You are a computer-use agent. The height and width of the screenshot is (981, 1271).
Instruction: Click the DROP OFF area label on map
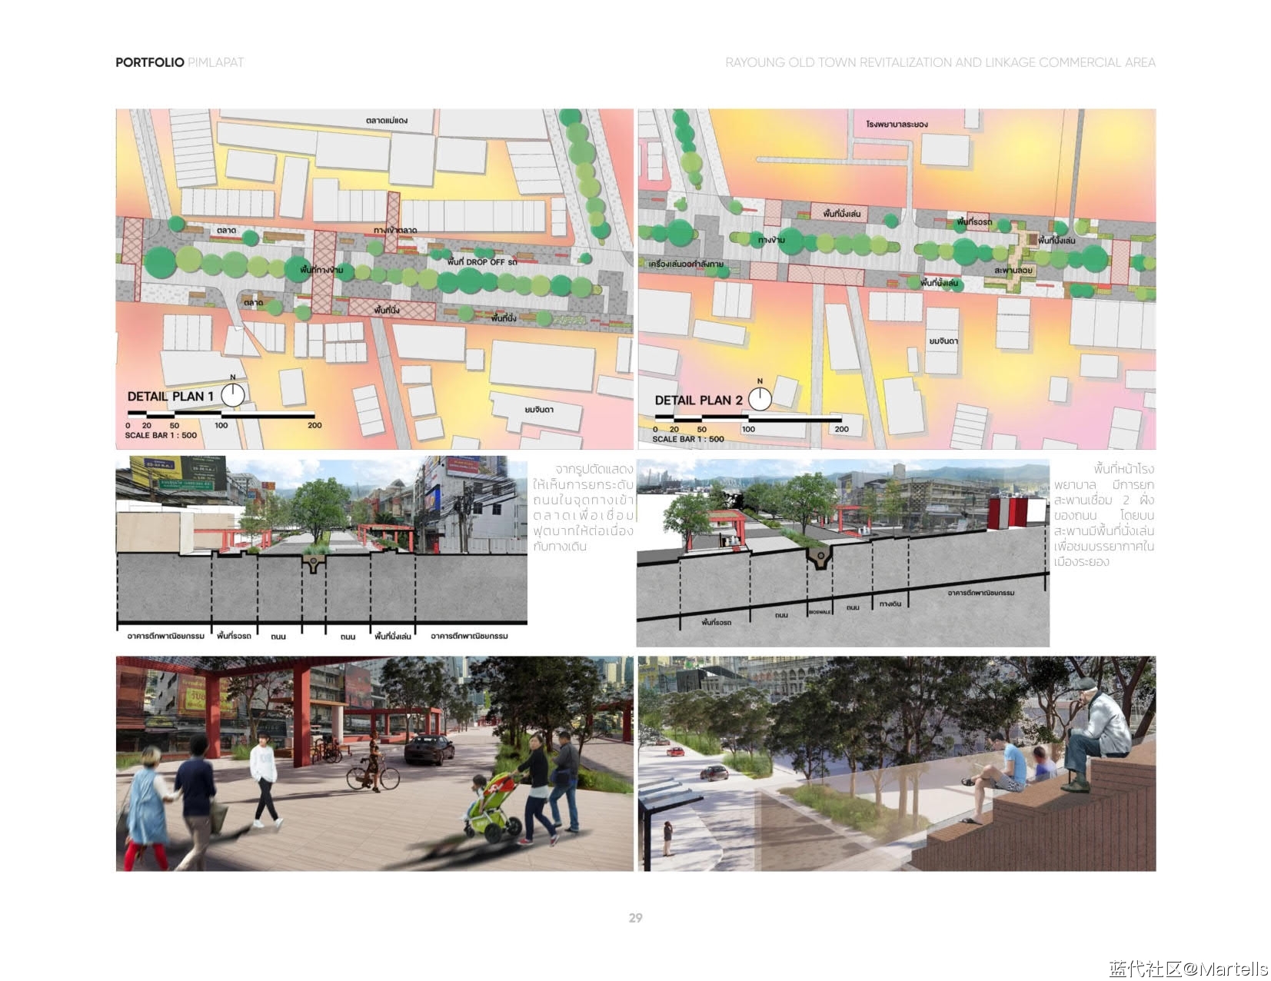(x=482, y=262)
